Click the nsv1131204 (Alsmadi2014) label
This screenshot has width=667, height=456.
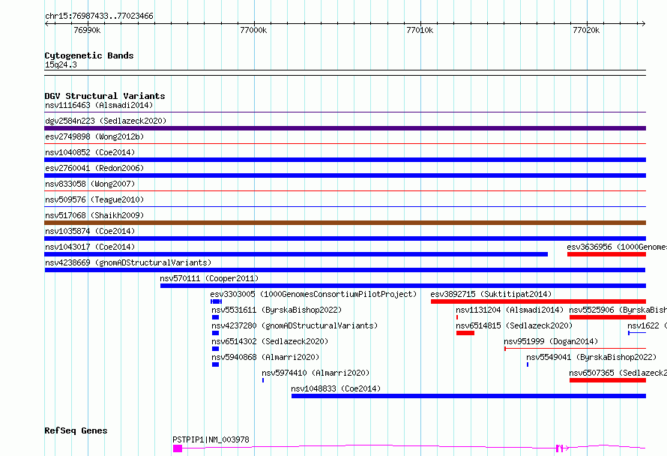coord(510,310)
